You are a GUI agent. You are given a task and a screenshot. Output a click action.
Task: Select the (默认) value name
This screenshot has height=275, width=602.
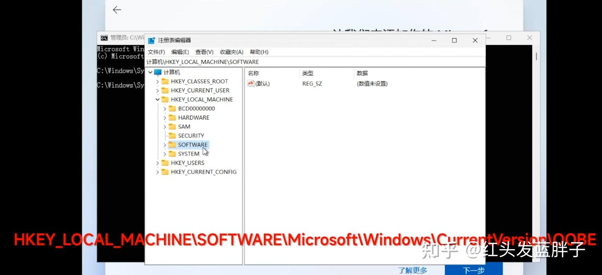[x=263, y=83]
